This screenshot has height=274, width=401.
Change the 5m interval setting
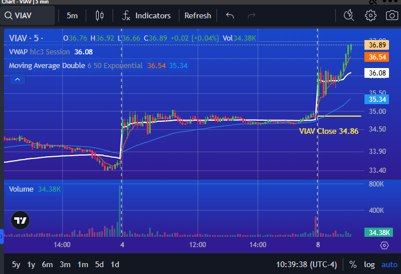[72, 15]
